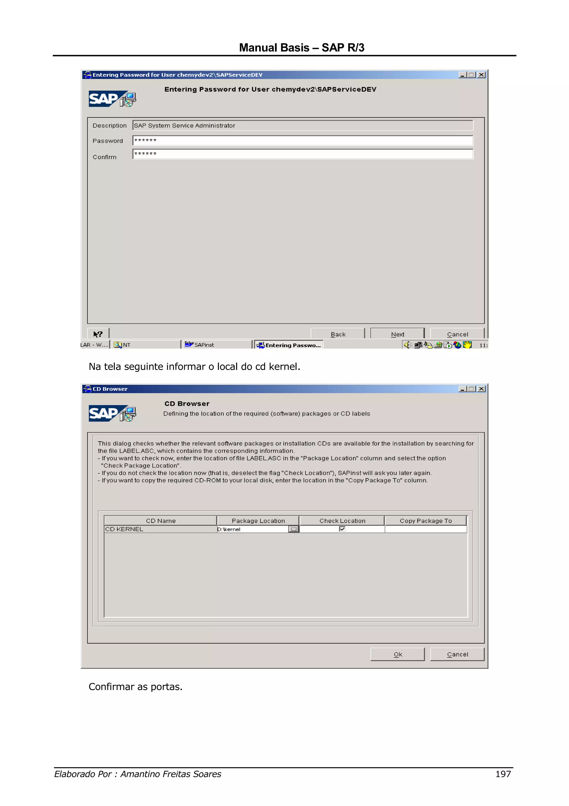Click the speaker volume tray icon

coord(408,345)
